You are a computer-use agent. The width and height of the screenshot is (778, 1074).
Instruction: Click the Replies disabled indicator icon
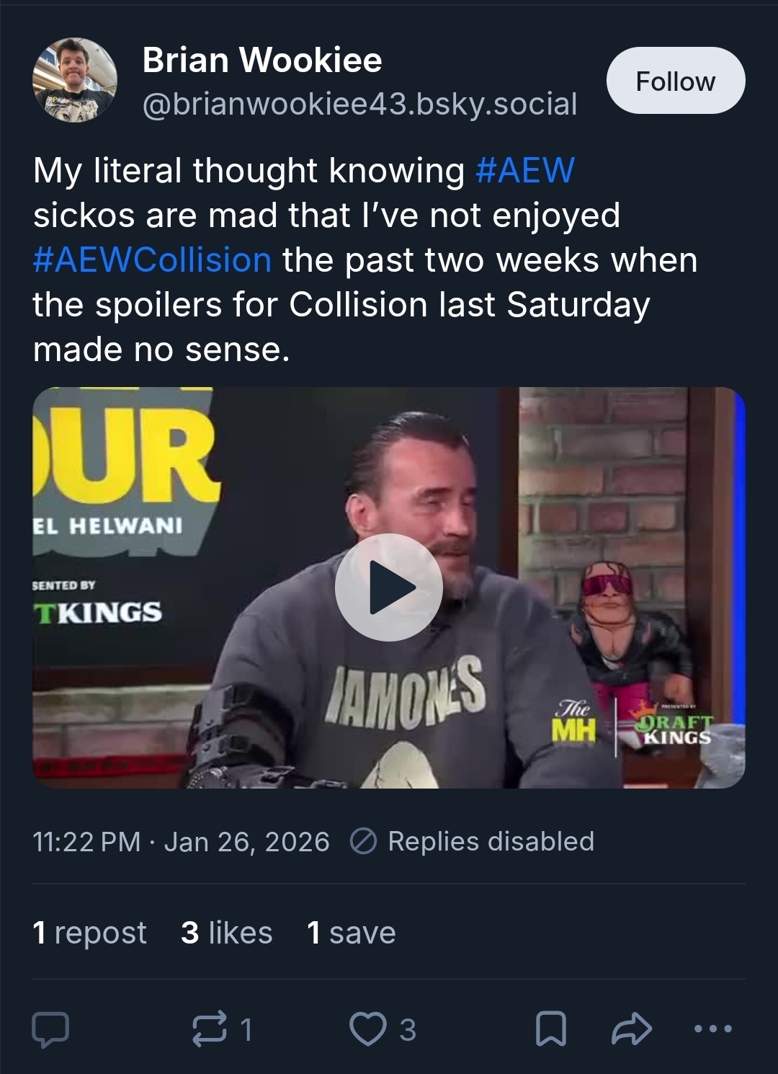pyautogui.click(x=363, y=841)
